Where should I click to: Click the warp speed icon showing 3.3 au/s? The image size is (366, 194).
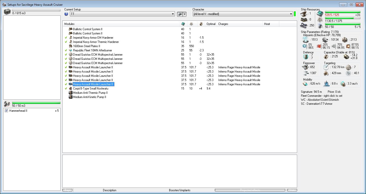point(343,84)
